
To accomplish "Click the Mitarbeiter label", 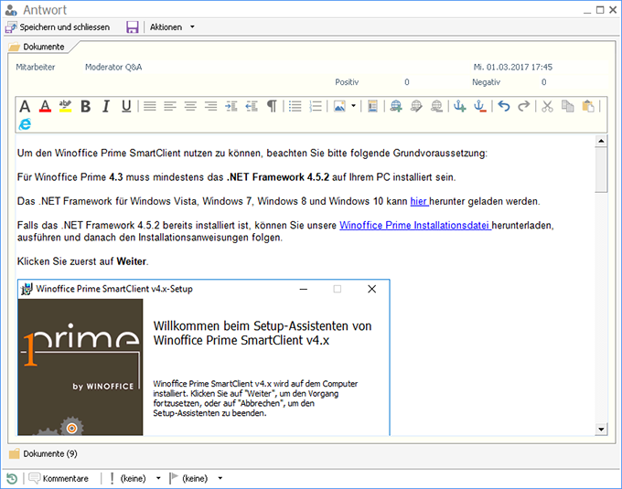I will (36, 68).
